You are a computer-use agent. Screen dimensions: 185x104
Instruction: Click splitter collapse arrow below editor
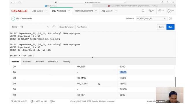pyautogui.click(x=92, y=57)
